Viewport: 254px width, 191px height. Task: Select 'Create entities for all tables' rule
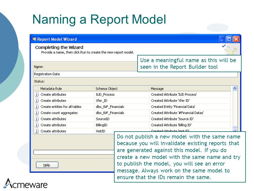tap(61, 107)
